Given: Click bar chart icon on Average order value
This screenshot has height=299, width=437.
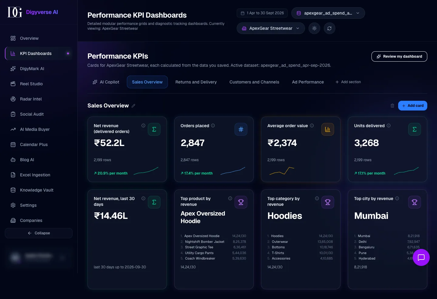Looking at the screenshot, I should [328, 129].
